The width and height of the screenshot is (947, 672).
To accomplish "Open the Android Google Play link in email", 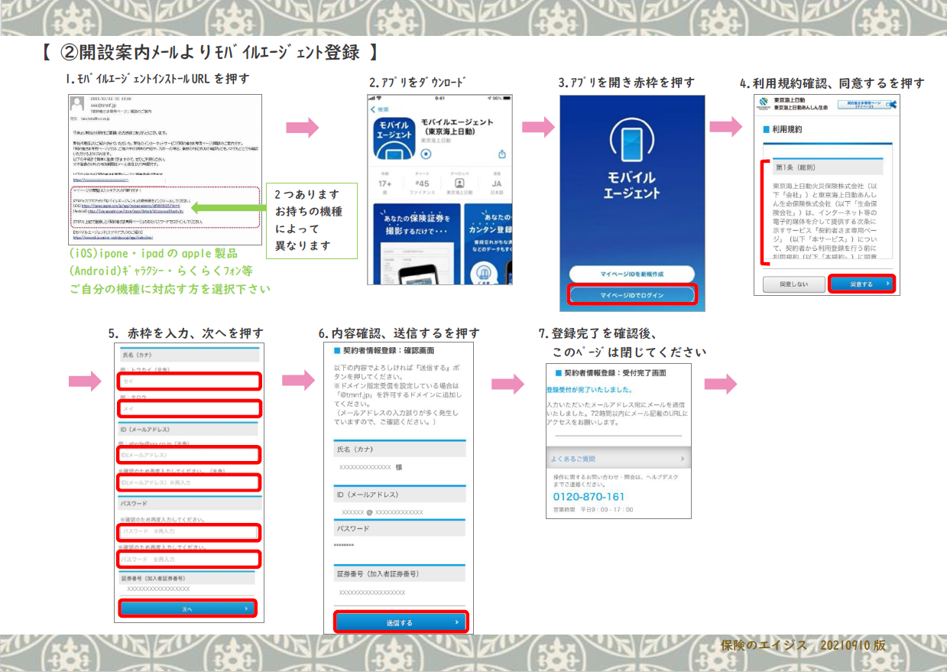I will (x=138, y=211).
